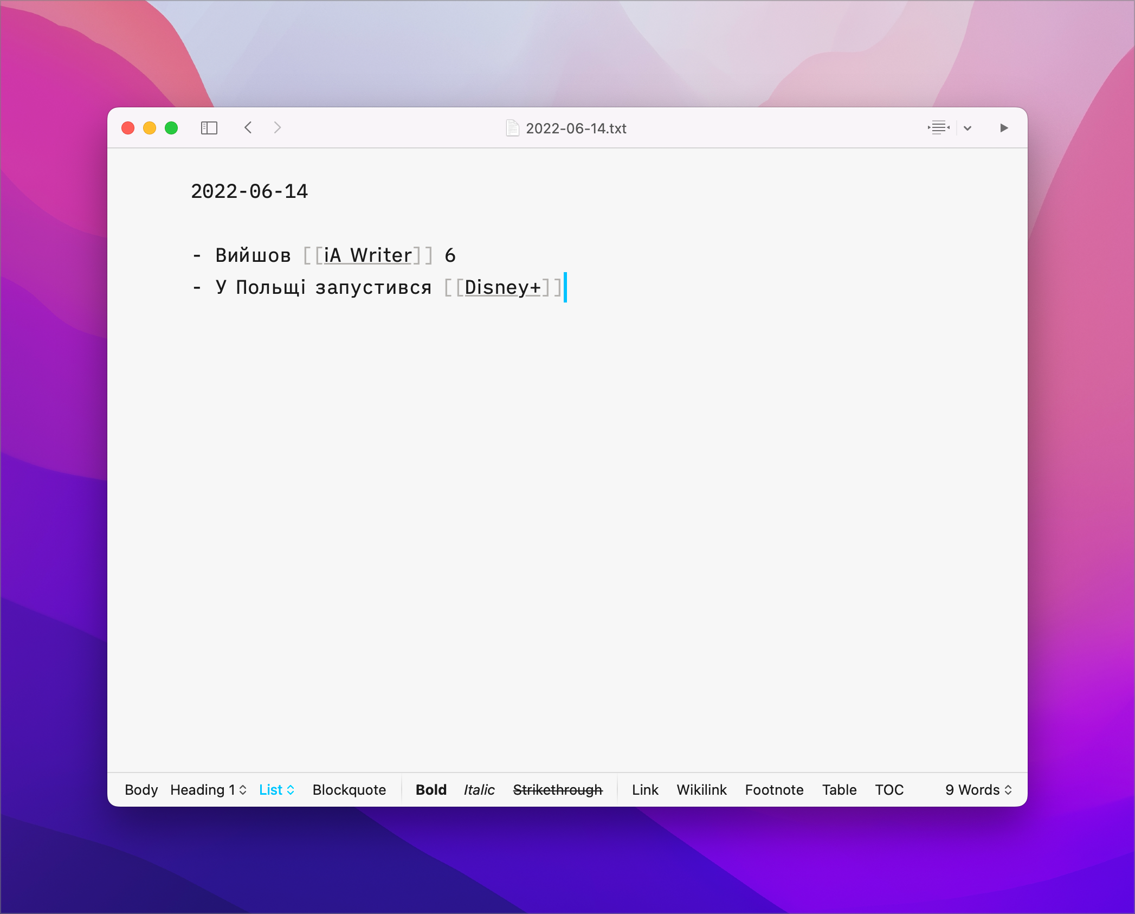Apply Blockquote style
The image size is (1135, 914).
coord(349,790)
